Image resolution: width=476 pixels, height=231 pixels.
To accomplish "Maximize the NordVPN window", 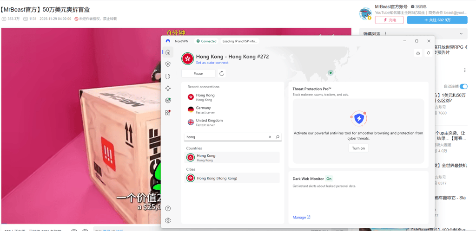I will point(417,41).
